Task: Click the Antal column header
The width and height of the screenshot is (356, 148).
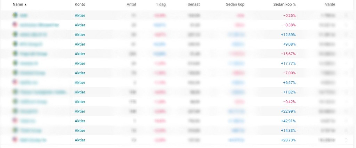Action: click(131, 4)
